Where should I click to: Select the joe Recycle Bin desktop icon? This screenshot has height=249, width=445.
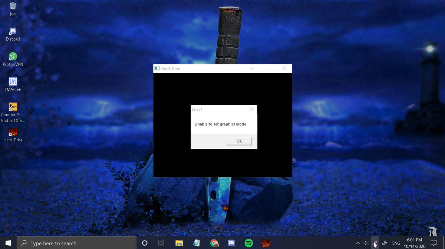pos(13,9)
